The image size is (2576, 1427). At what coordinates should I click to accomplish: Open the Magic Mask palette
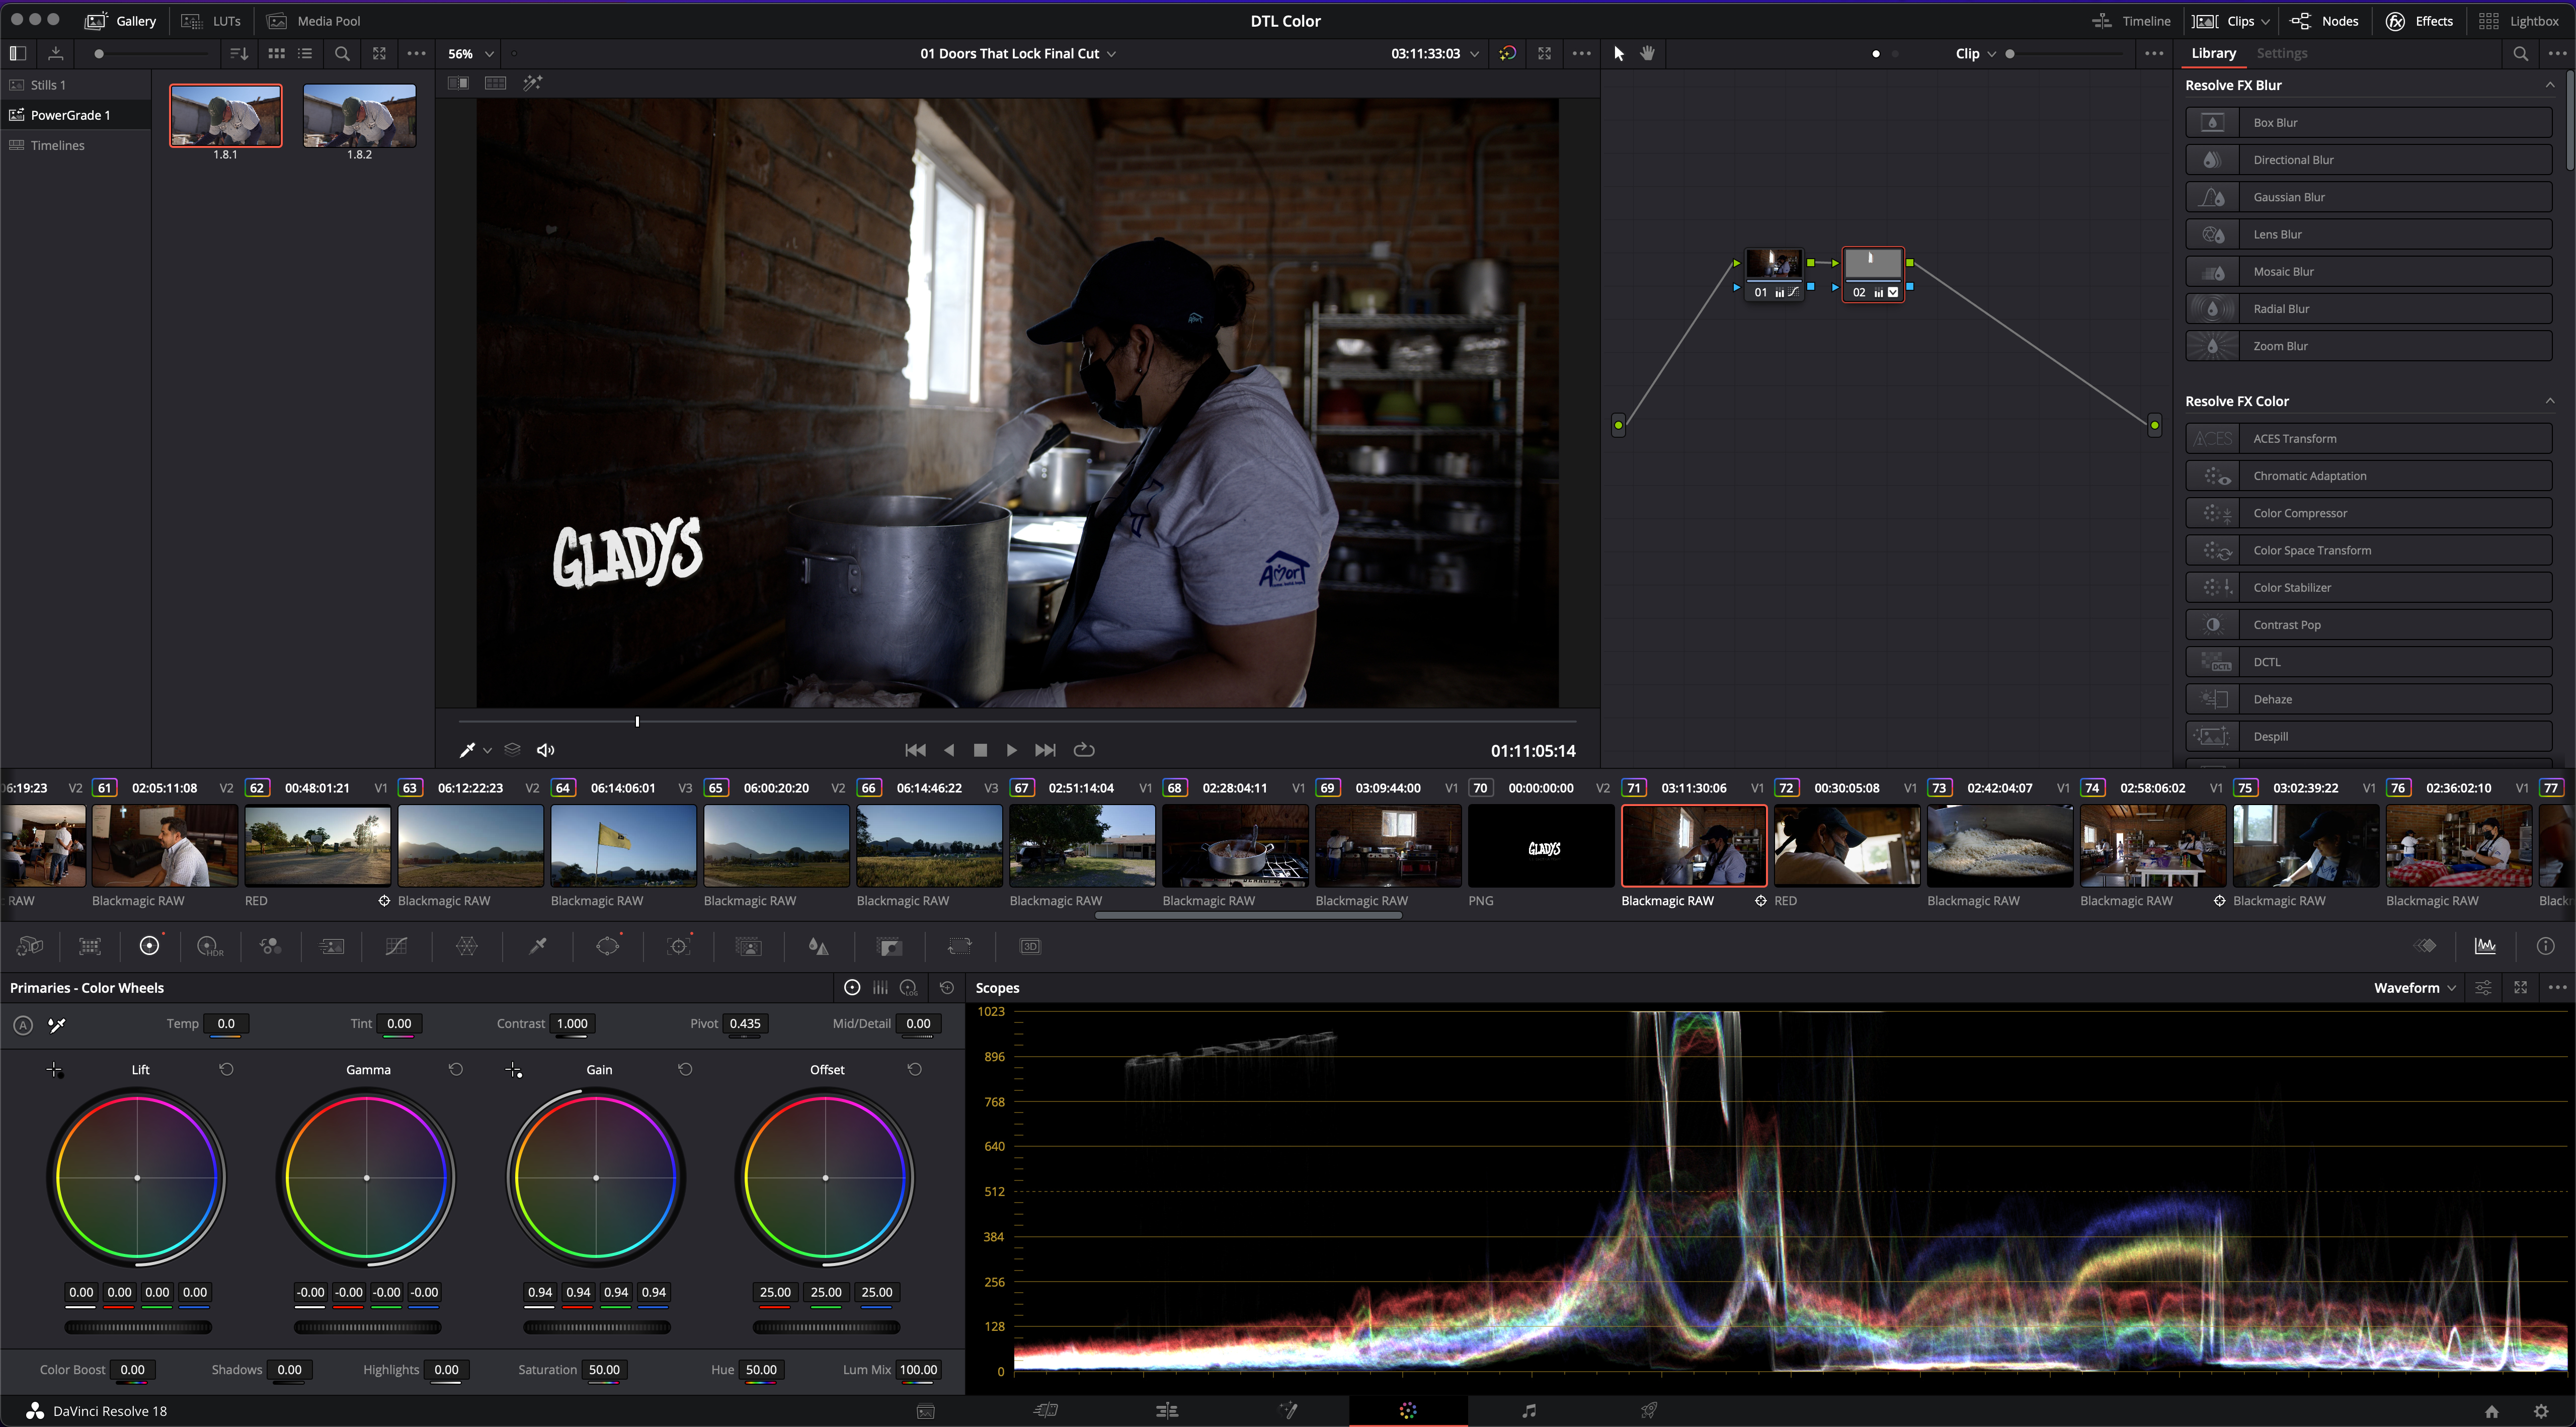(x=749, y=946)
